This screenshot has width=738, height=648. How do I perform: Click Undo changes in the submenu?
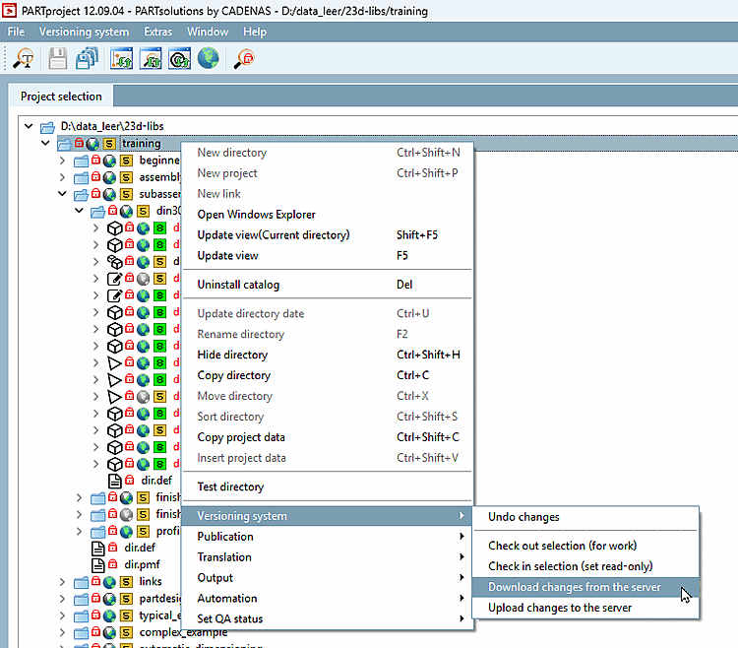(523, 517)
